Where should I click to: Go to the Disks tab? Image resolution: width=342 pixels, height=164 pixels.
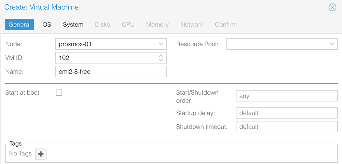pos(102,24)
